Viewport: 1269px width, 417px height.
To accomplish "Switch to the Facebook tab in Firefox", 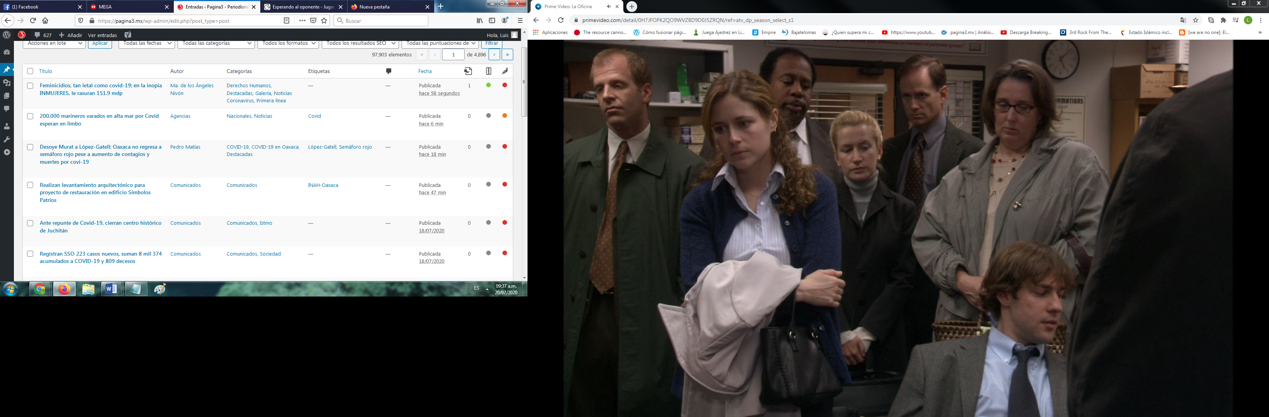I will click(43, 7).
